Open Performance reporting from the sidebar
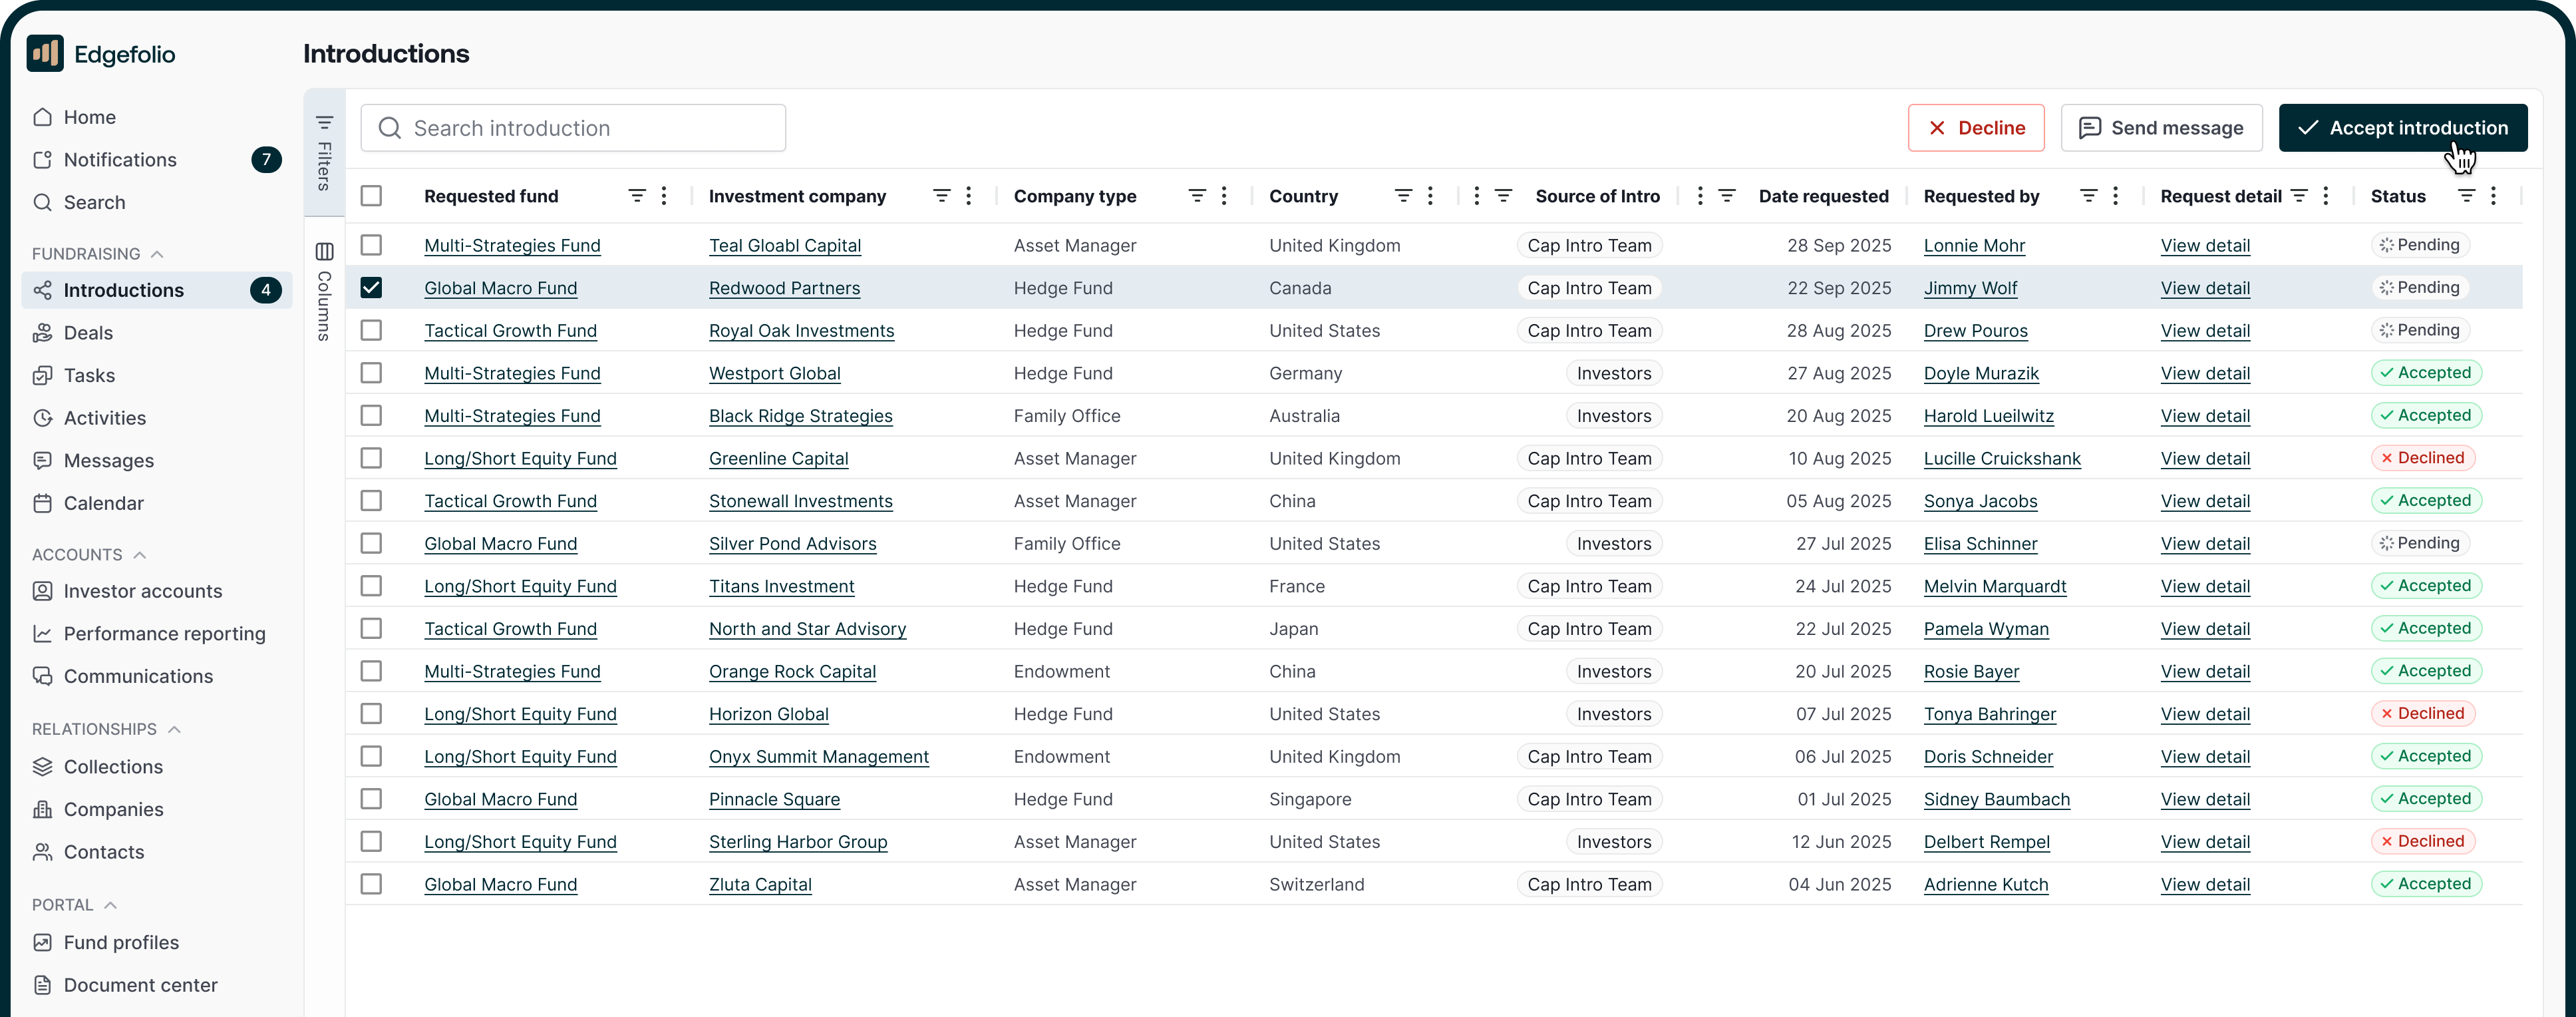The image size is (2576, 1017). click(x=163, y=633)
